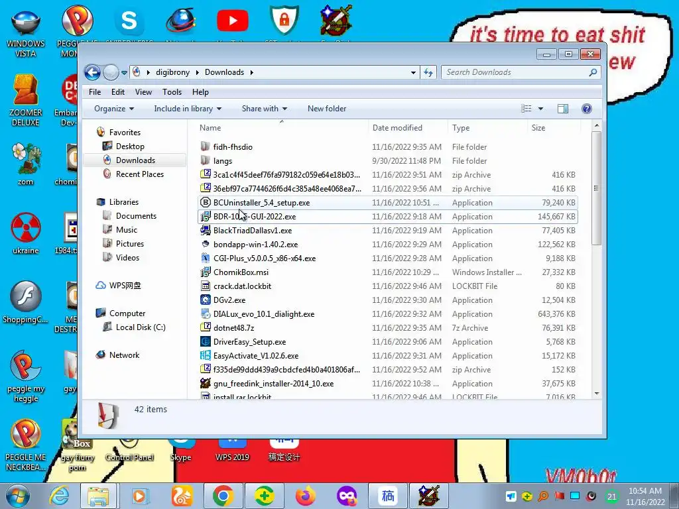Sort by the Date modified column header

coord(408,128)
